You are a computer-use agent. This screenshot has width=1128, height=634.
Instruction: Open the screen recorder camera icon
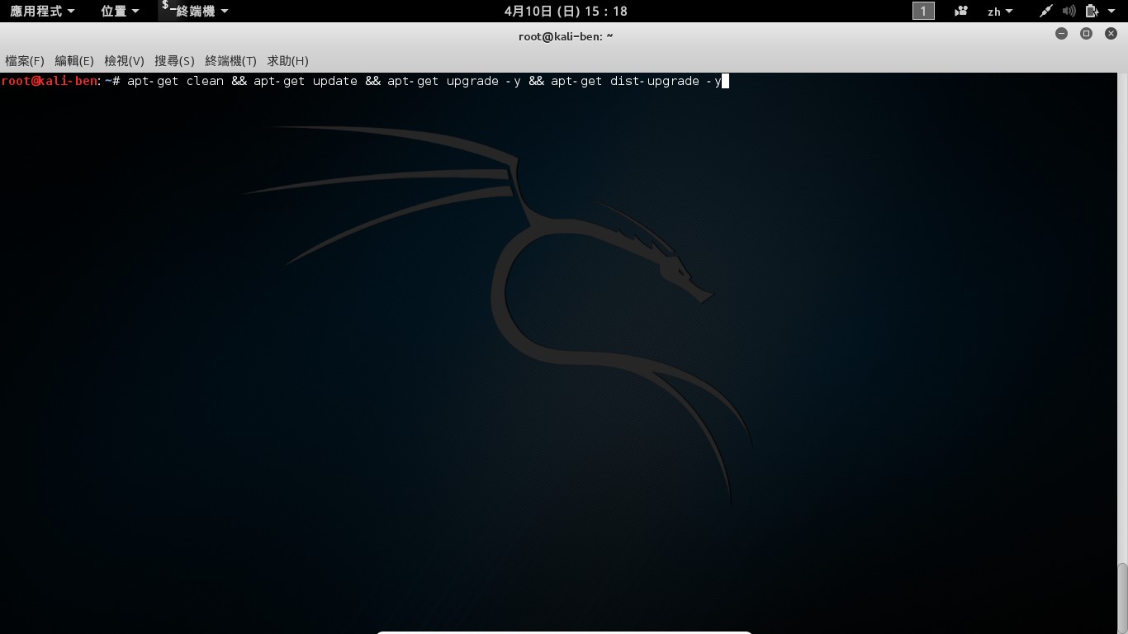pyautogui.click(x=960, y=11)
